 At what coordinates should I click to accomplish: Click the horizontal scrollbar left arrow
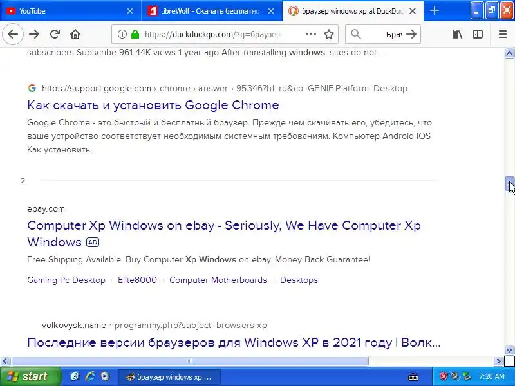click(x=5, y=361)
